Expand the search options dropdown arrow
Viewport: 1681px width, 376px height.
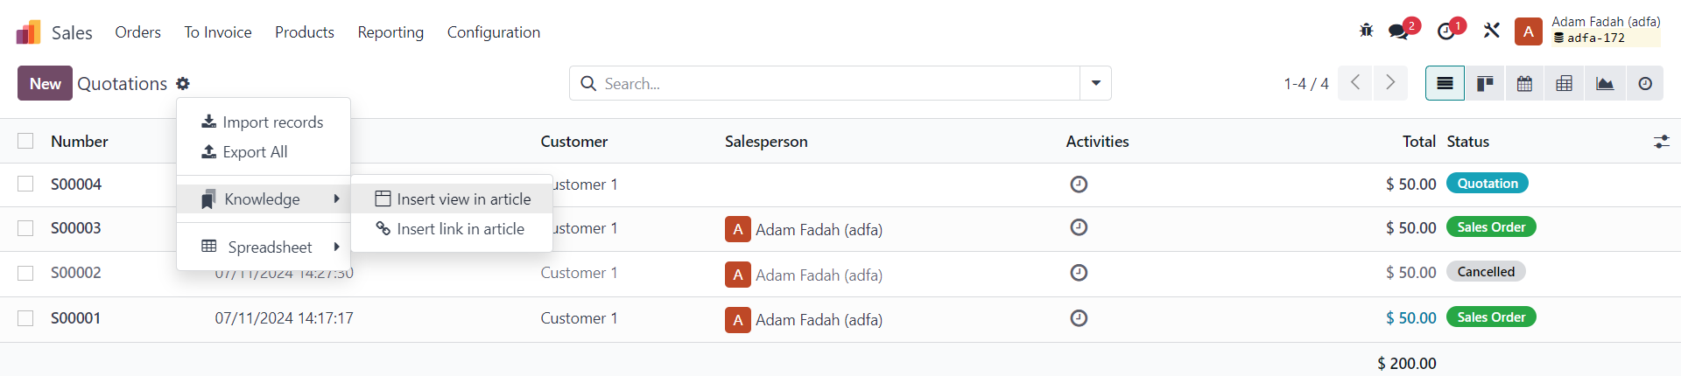coord(1095,83)
